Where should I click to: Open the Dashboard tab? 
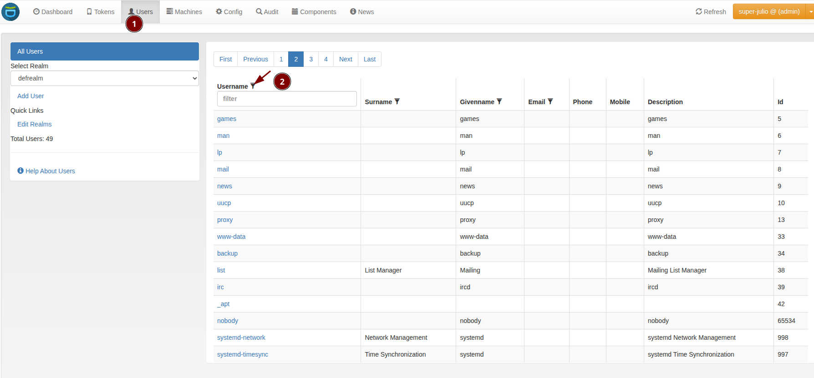click(x=53, y=12)
